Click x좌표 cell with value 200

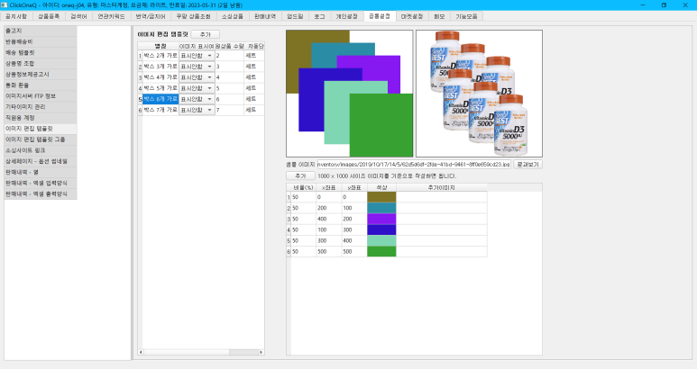tap(328, 208)
